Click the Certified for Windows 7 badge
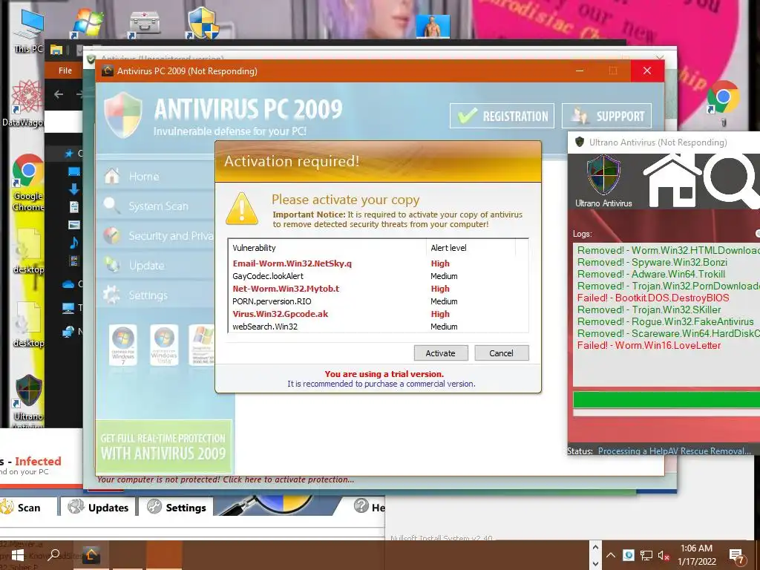Viewport: 760px width, 570px height. 123,344
